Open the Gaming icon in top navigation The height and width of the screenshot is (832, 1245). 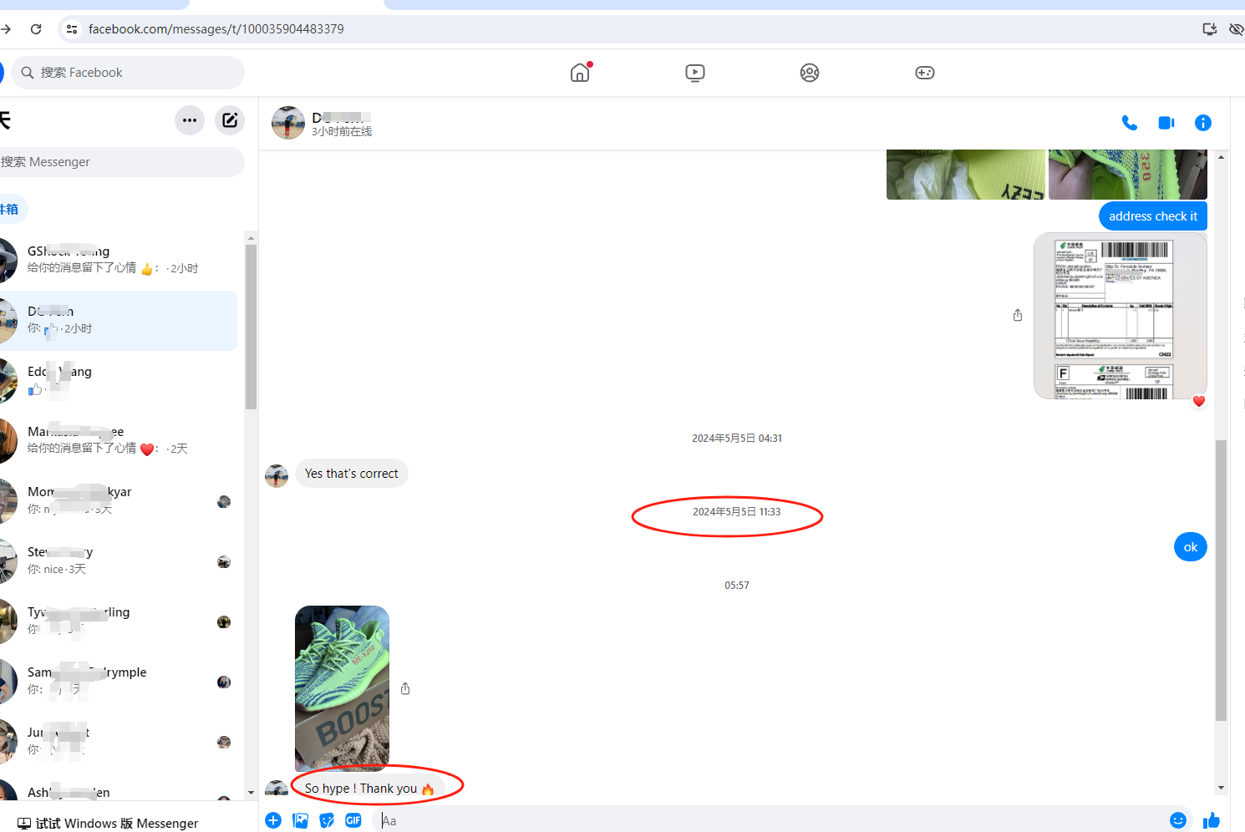[x=924, y=73]
